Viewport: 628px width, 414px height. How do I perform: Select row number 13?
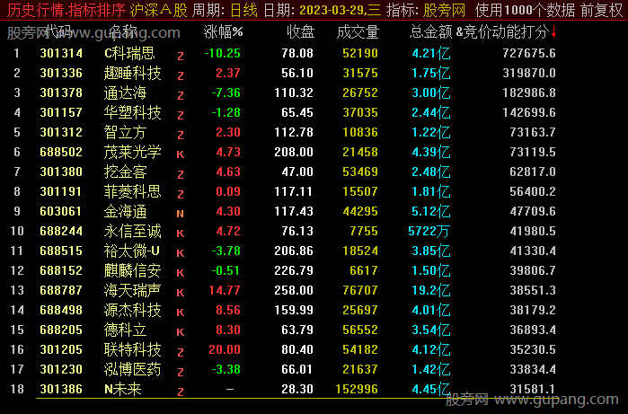pos(17,290)
